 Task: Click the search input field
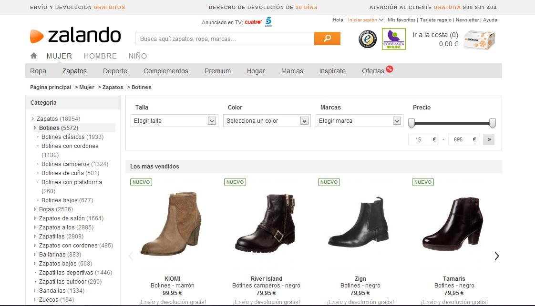[224, 39]
